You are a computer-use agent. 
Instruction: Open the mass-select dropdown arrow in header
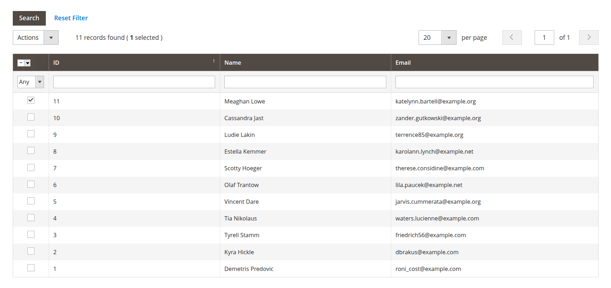28,63
